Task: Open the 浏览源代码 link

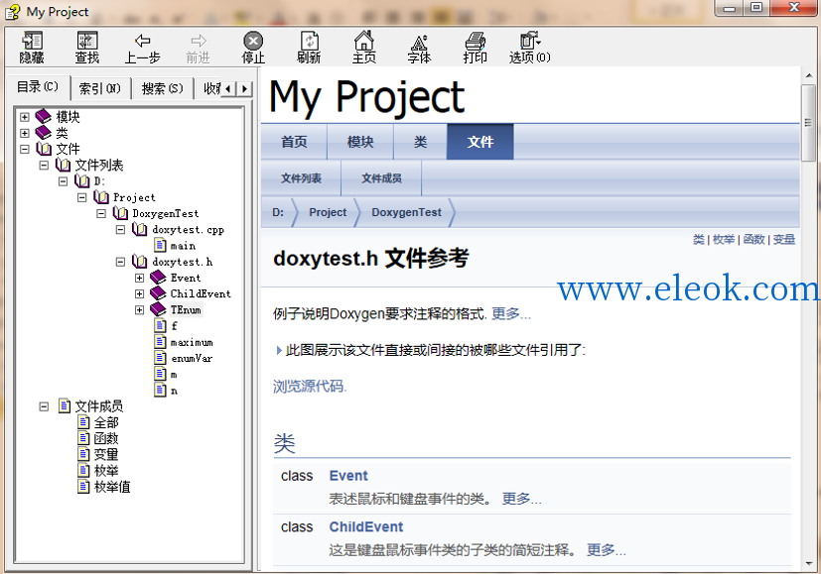Action: (x=309, y=387)
